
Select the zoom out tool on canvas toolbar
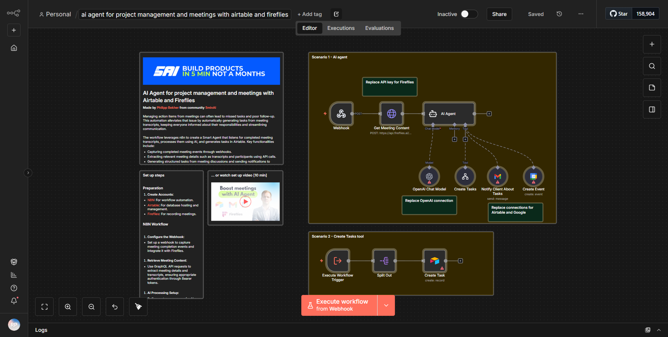pos(91,306)
